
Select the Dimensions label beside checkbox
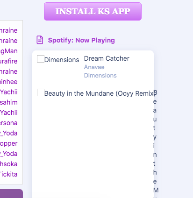pos(62,60)
